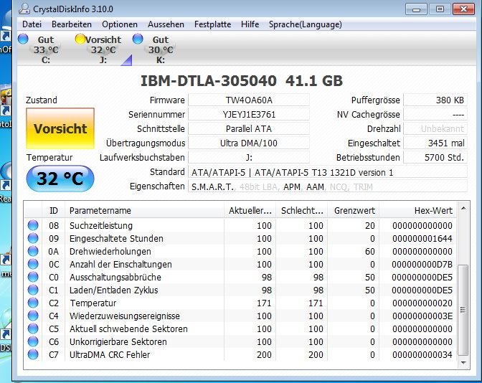Click the ID column header

coord(54,211)
